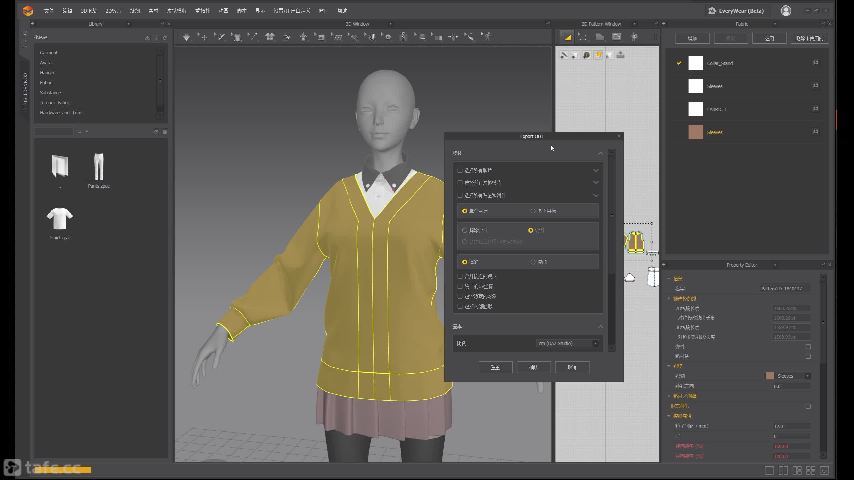Click the '应用' fabric button
854x480 pixels.
[x=769, y=38]
